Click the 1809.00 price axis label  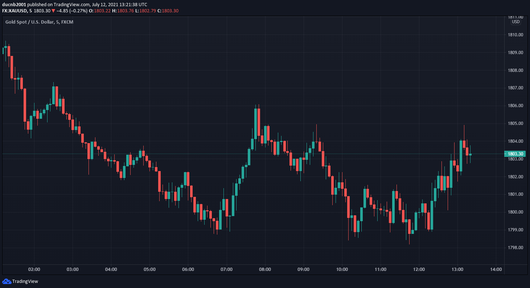pos(515,53)
